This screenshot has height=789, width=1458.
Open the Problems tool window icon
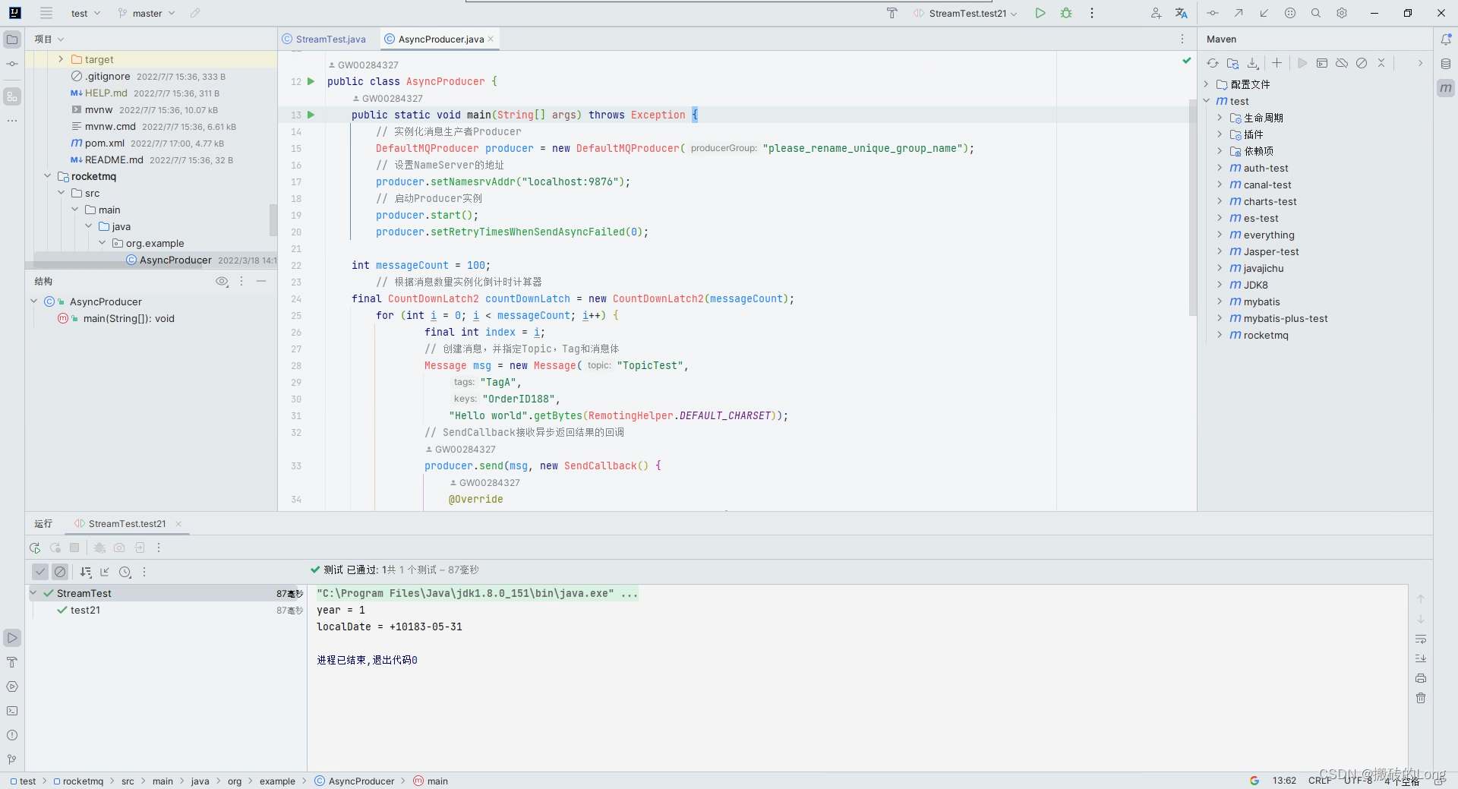coord(12,735)
